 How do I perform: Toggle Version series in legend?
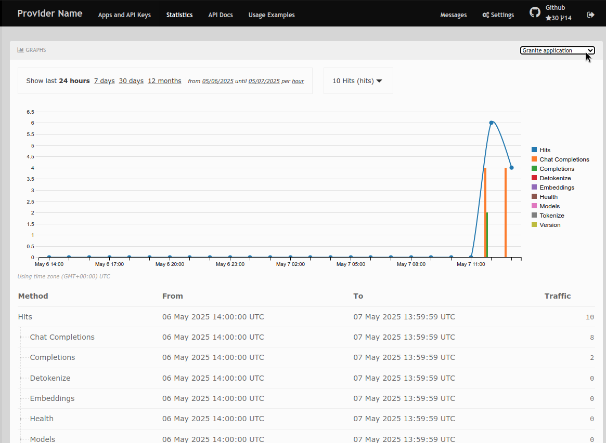546,224
